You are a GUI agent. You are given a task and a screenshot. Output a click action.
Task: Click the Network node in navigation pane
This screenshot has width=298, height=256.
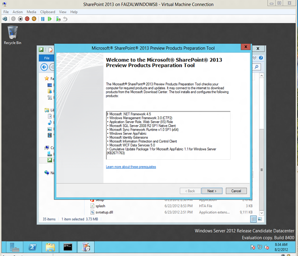[x=47, y=172]
